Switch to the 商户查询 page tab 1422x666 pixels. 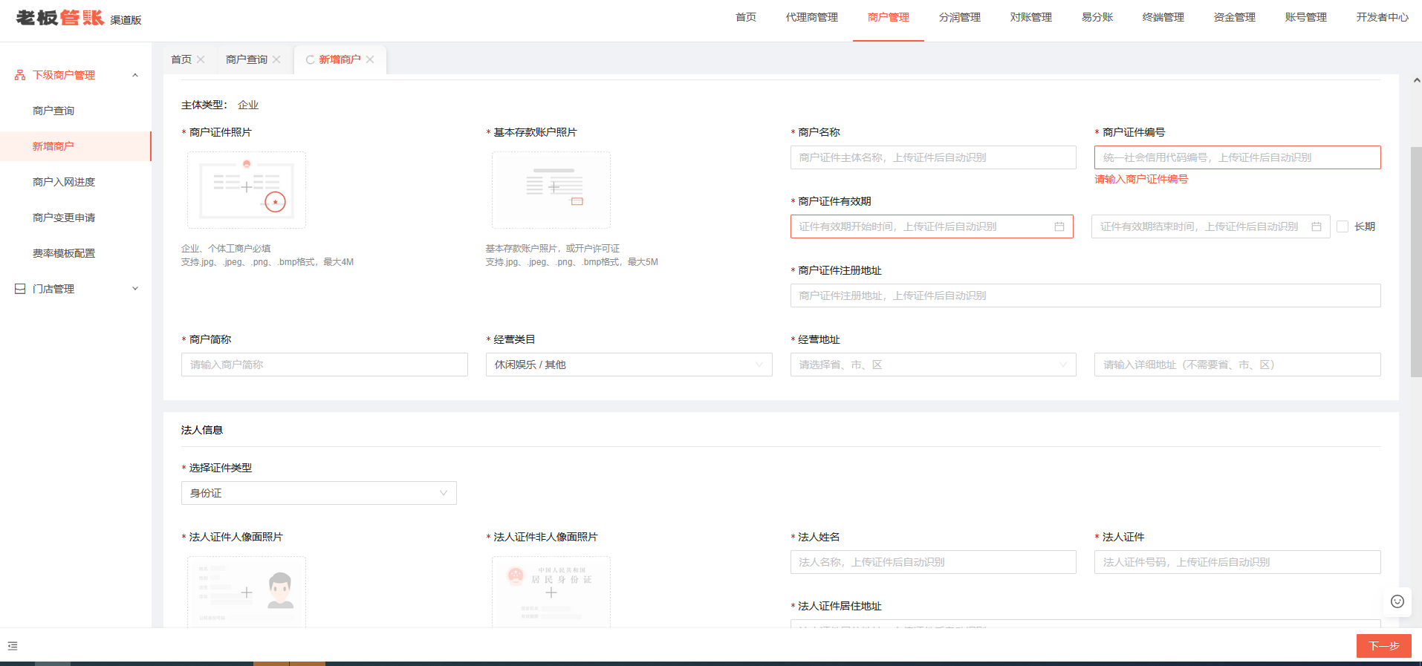(x=247, y=59)
